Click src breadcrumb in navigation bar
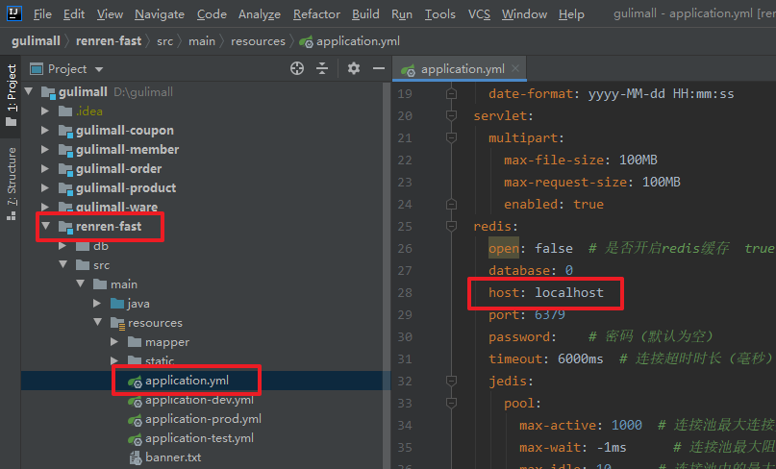776x469 pixels. pos(164,41)
